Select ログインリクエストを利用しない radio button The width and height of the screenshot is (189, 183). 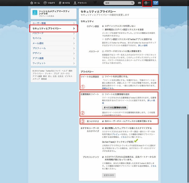click(103, 26)
